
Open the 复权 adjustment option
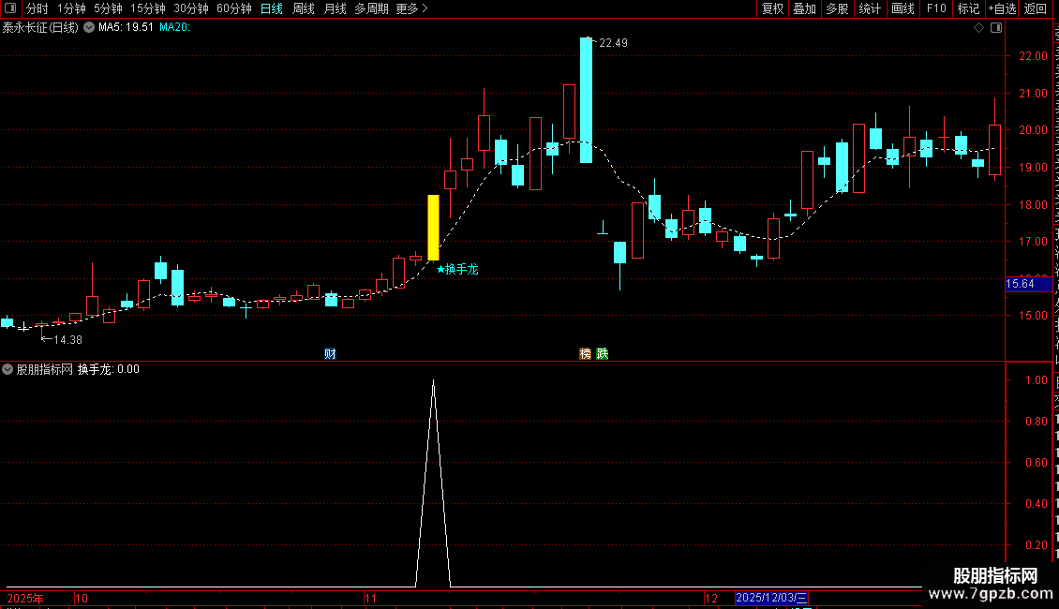click(x=772, y=8)
